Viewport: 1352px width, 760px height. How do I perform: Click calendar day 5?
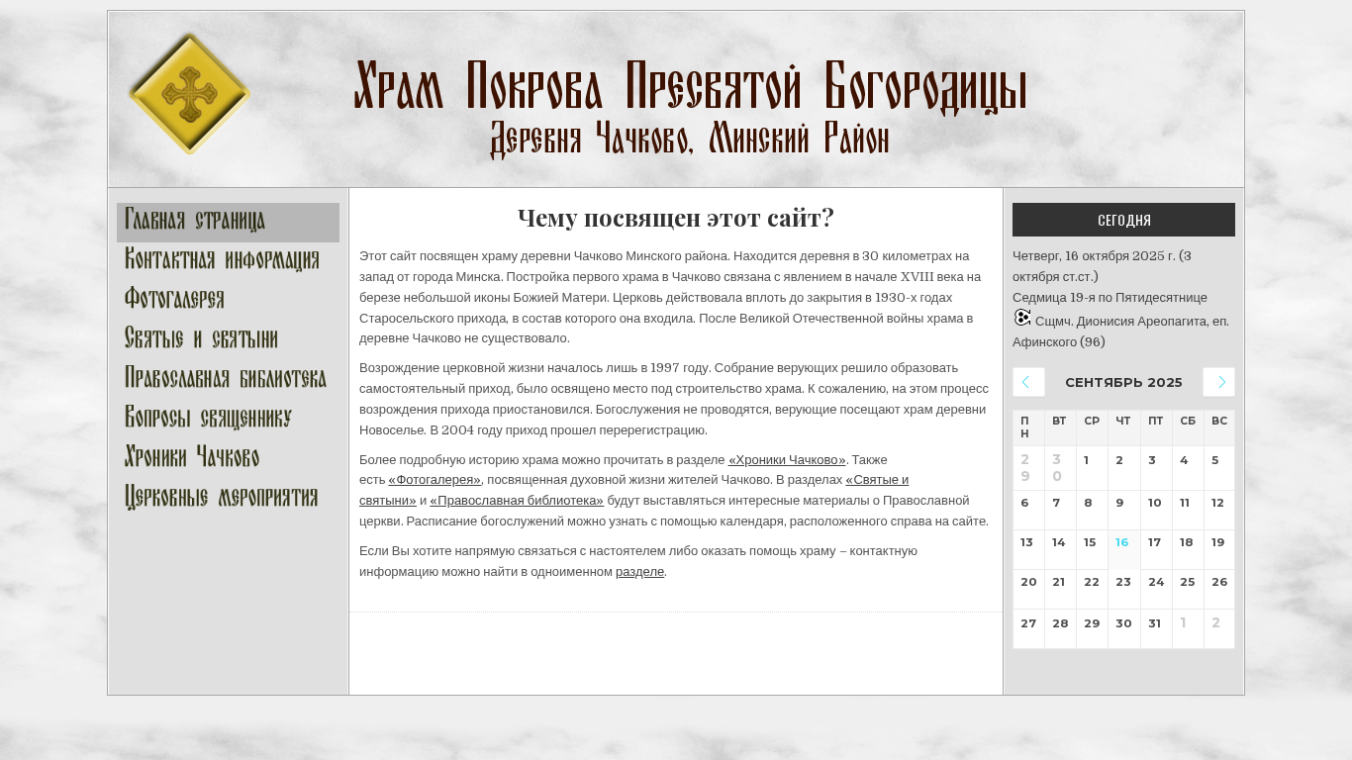1218,468
